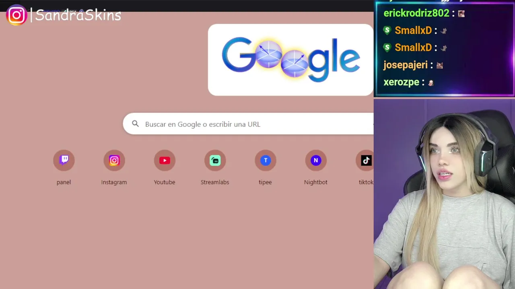Click the "Streamlabs" shortcut label
Viewport: 515px width, 289px height.
click(215, 182)
